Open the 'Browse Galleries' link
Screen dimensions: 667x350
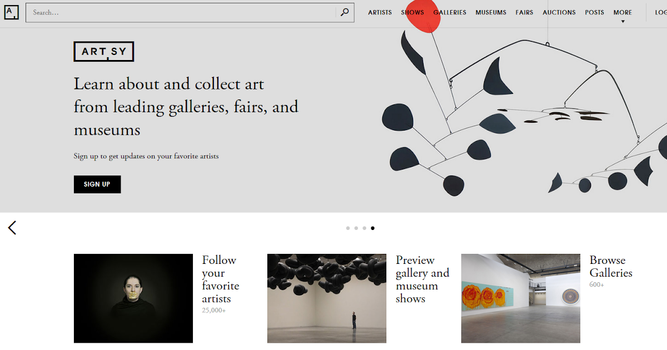(x=611, y=266)
